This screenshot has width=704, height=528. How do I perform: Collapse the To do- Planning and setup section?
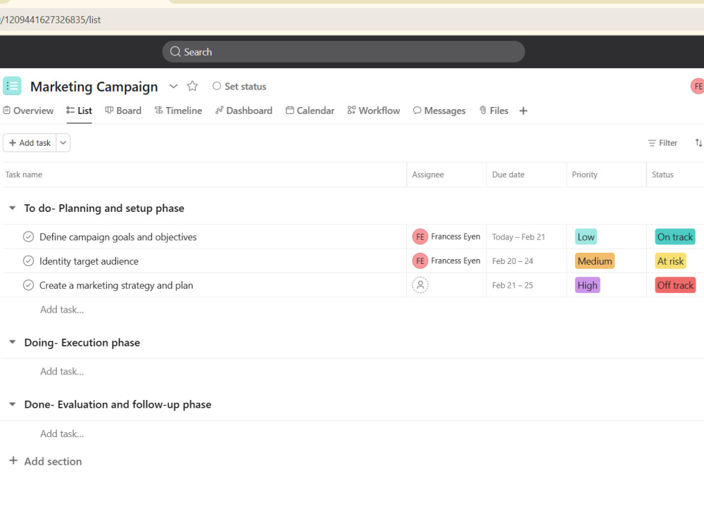click(x=13, y=208)
